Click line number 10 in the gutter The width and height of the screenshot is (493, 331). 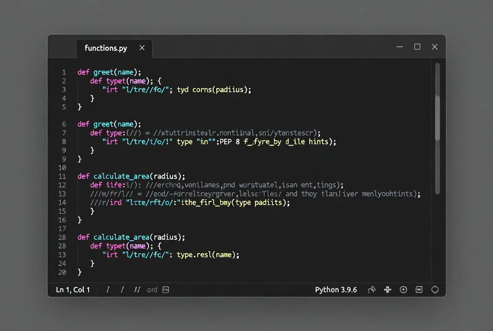(x=62, y=168)
